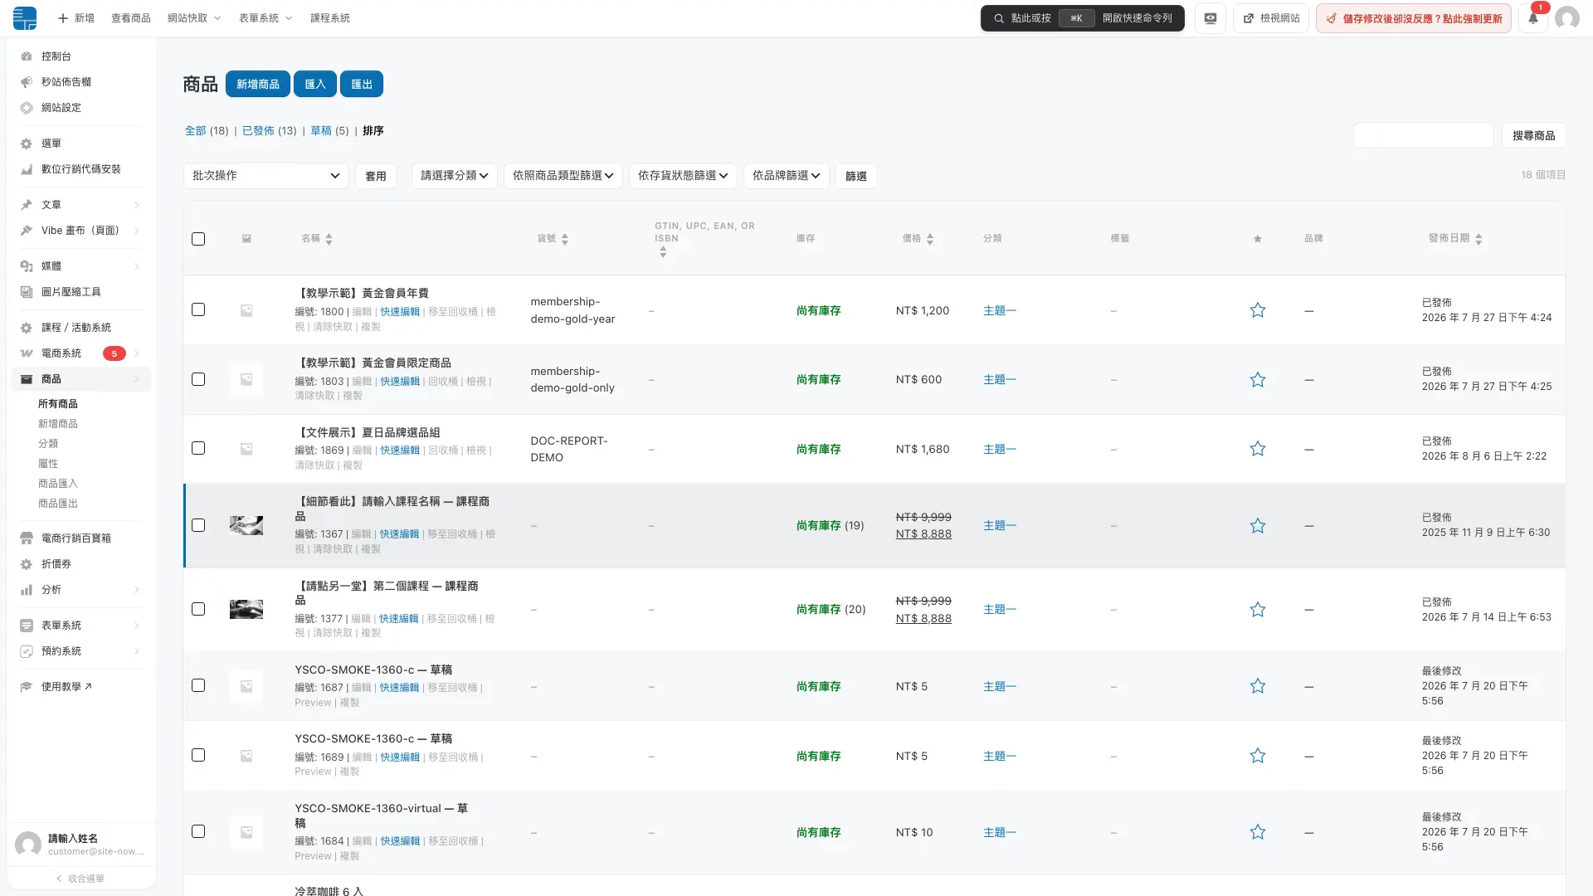
Task: Open the 依照商品類型篩選 dropdown
Action: point(563,176)
